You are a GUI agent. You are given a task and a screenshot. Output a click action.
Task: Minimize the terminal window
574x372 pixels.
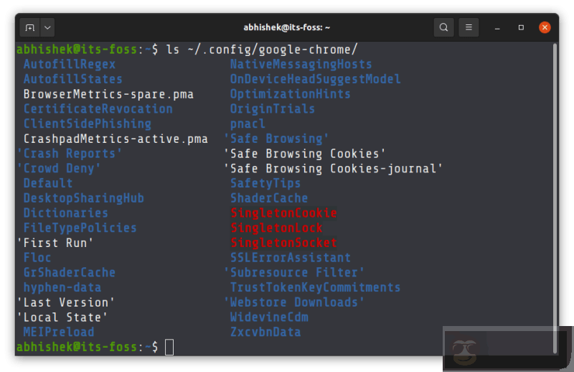click(x=497, y=28)
